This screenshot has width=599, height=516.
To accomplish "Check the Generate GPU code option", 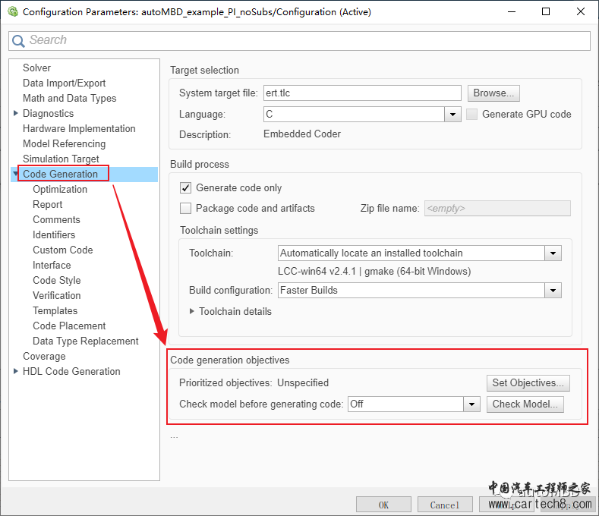I will (471, 114).
